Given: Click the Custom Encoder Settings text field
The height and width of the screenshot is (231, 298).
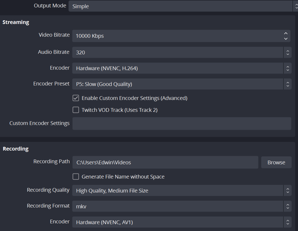Looking at the screenshot, I should [182, 123].
